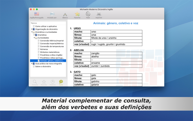The width and height of the screenshot is (193, 121).
Task: Select the Organização do dicionário book icon
Action: point(34,29)
